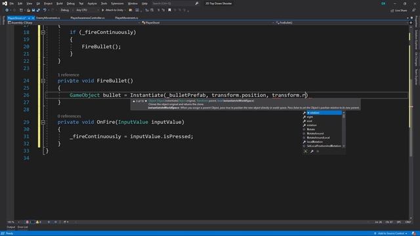Click the Save icon in toolbar
This screenshot has height=236, width=420.
[x=33, y=10]
